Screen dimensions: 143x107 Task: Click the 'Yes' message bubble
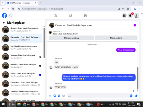(56, 62)
